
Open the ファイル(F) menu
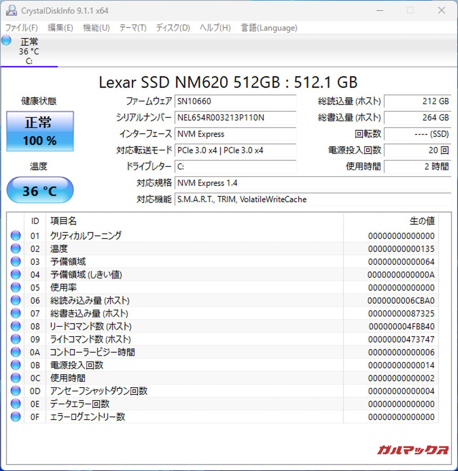coord(21,28)
